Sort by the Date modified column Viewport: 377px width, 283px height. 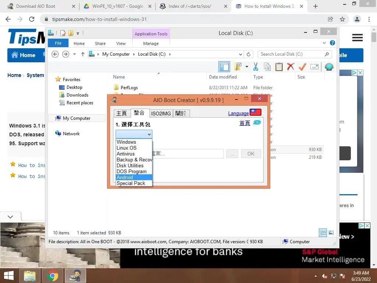(223, 77)
